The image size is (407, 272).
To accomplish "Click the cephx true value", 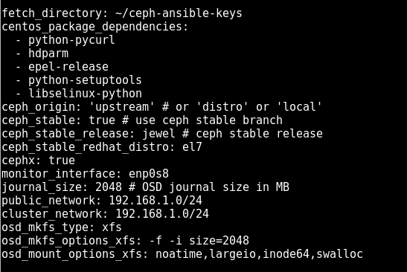I will pos(62,161).
